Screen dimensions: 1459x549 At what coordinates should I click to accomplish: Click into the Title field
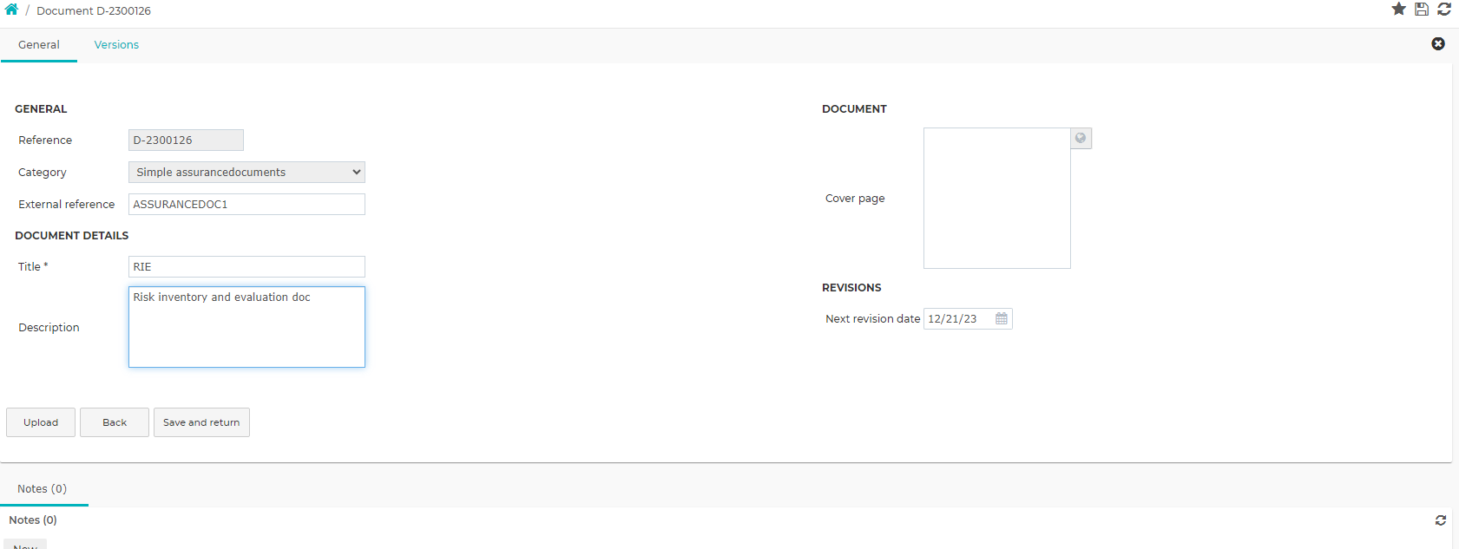coord(246,266)
